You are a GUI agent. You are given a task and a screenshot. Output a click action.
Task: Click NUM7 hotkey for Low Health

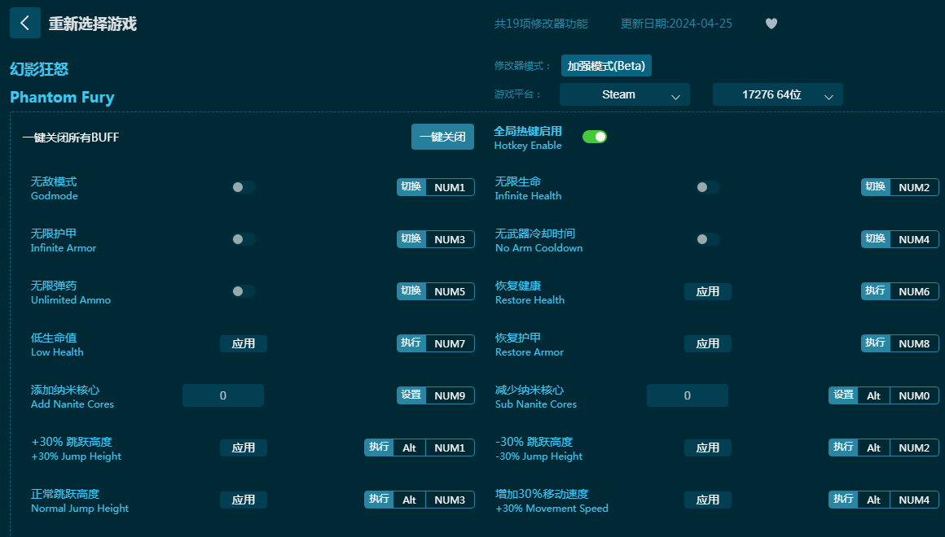click(450, 343)
